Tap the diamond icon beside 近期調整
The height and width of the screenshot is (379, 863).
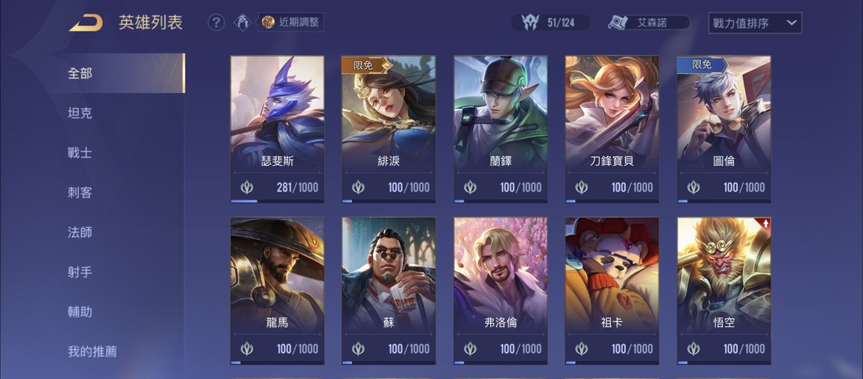pos(242,22)
